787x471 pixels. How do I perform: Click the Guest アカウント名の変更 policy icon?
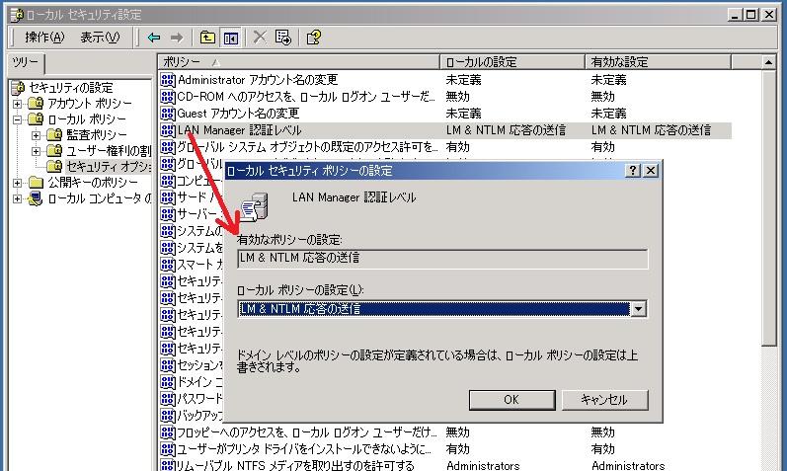168,114
